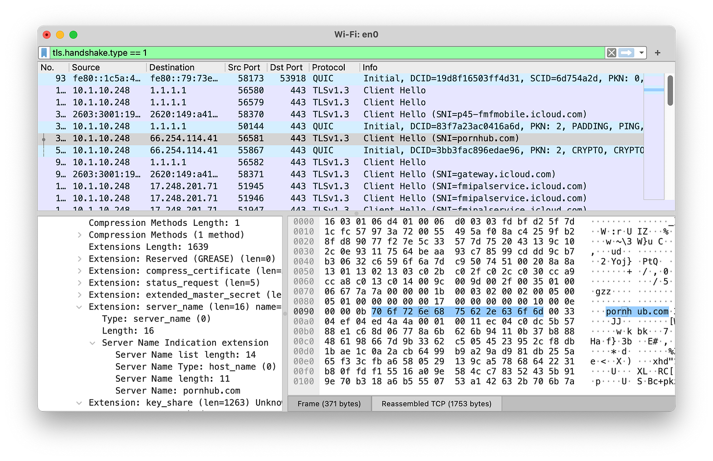
Task: Select the Length: 16 field
Action: [128, 331]
